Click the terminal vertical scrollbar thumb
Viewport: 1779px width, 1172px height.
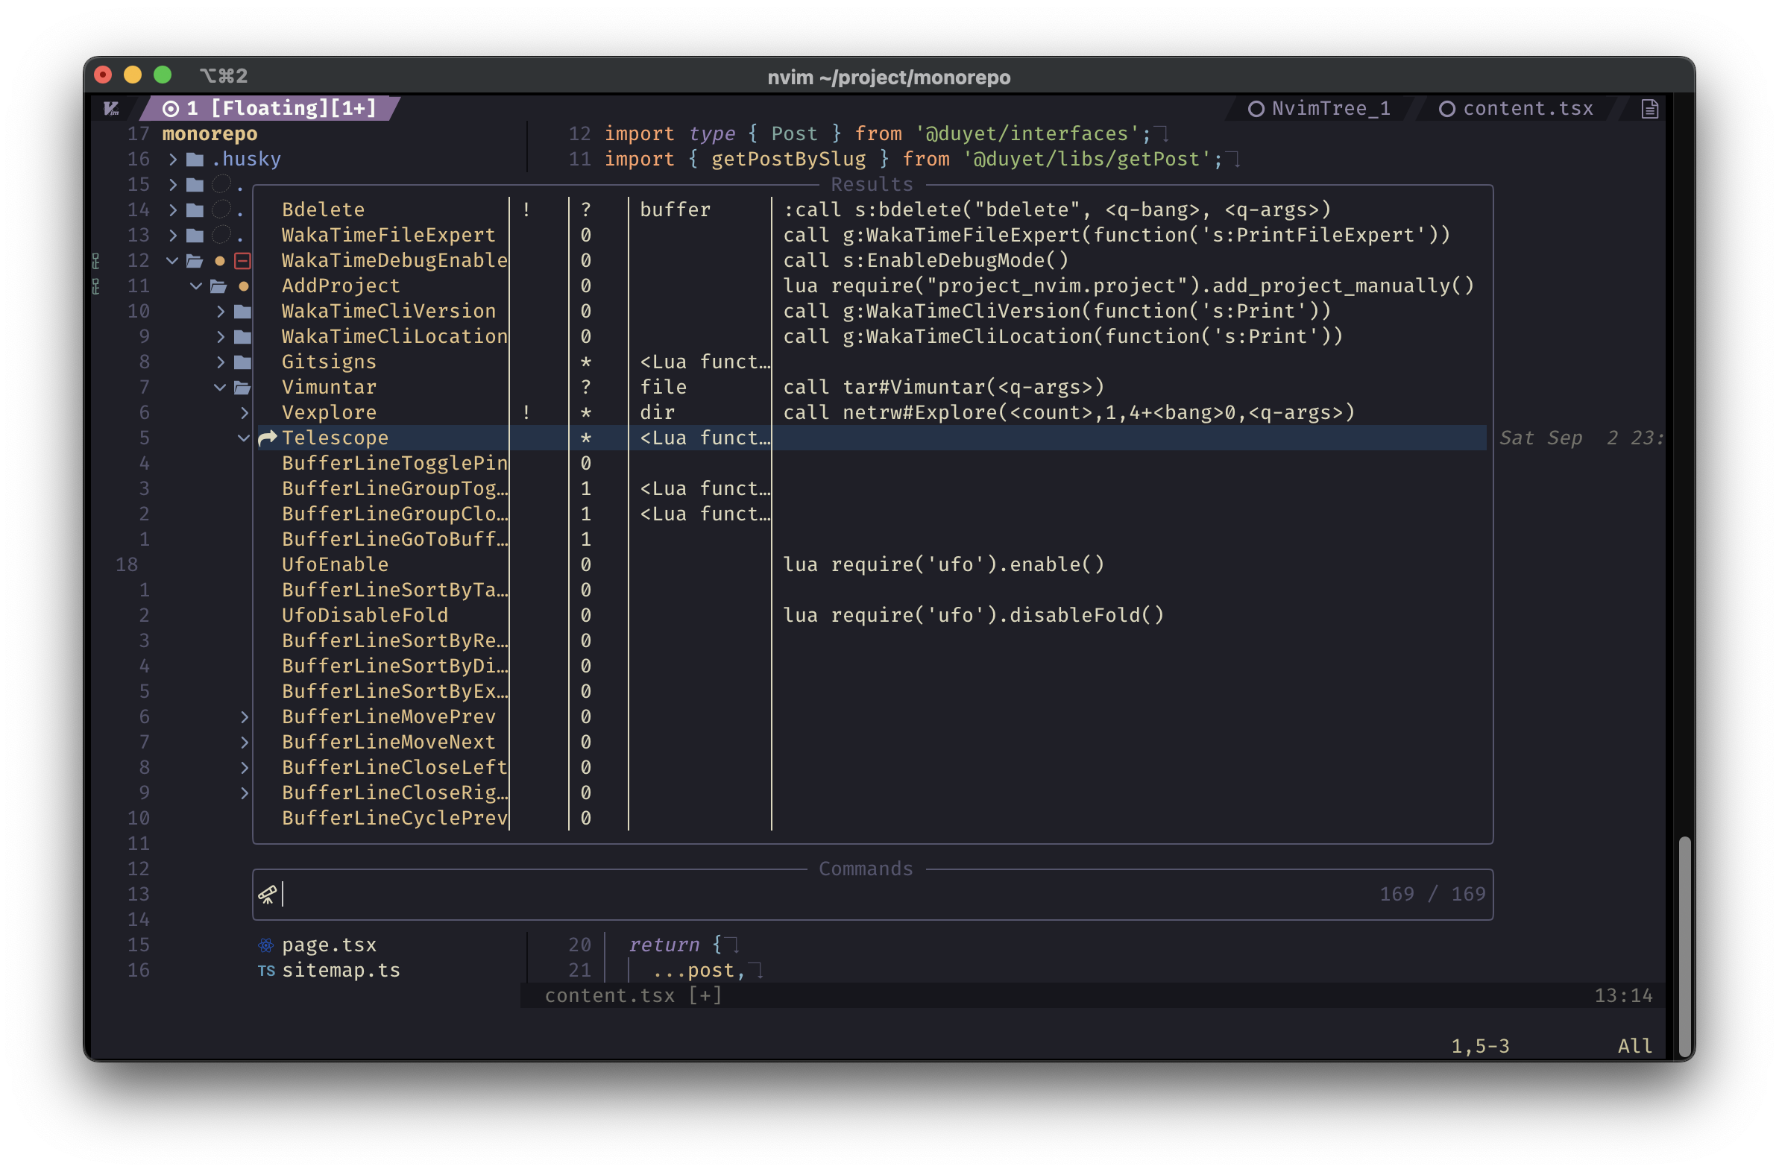click(1684, 945)
